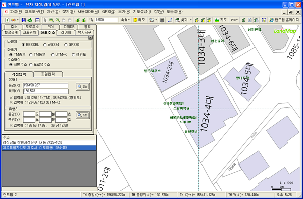Click the 메모 memo toolbar button
The image size is (303, 199).
coord(139,20)
